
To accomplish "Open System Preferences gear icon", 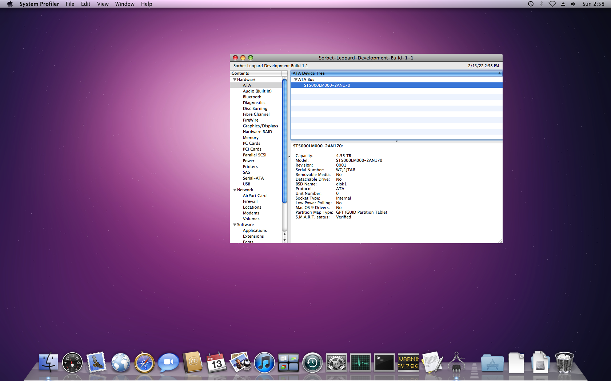I will pyautogui.click(x=336, y=362).
